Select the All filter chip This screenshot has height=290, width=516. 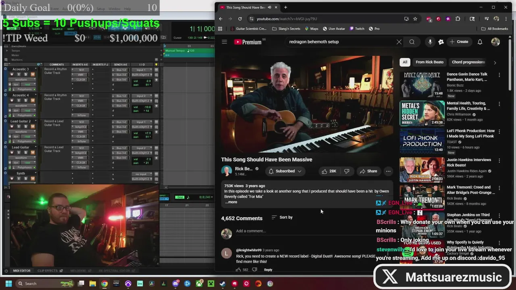405,62
